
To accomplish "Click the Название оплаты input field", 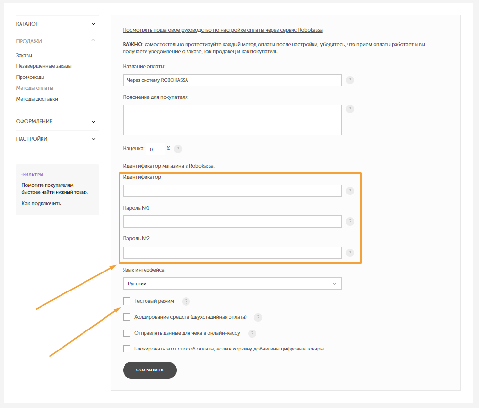I will [232, 80].
